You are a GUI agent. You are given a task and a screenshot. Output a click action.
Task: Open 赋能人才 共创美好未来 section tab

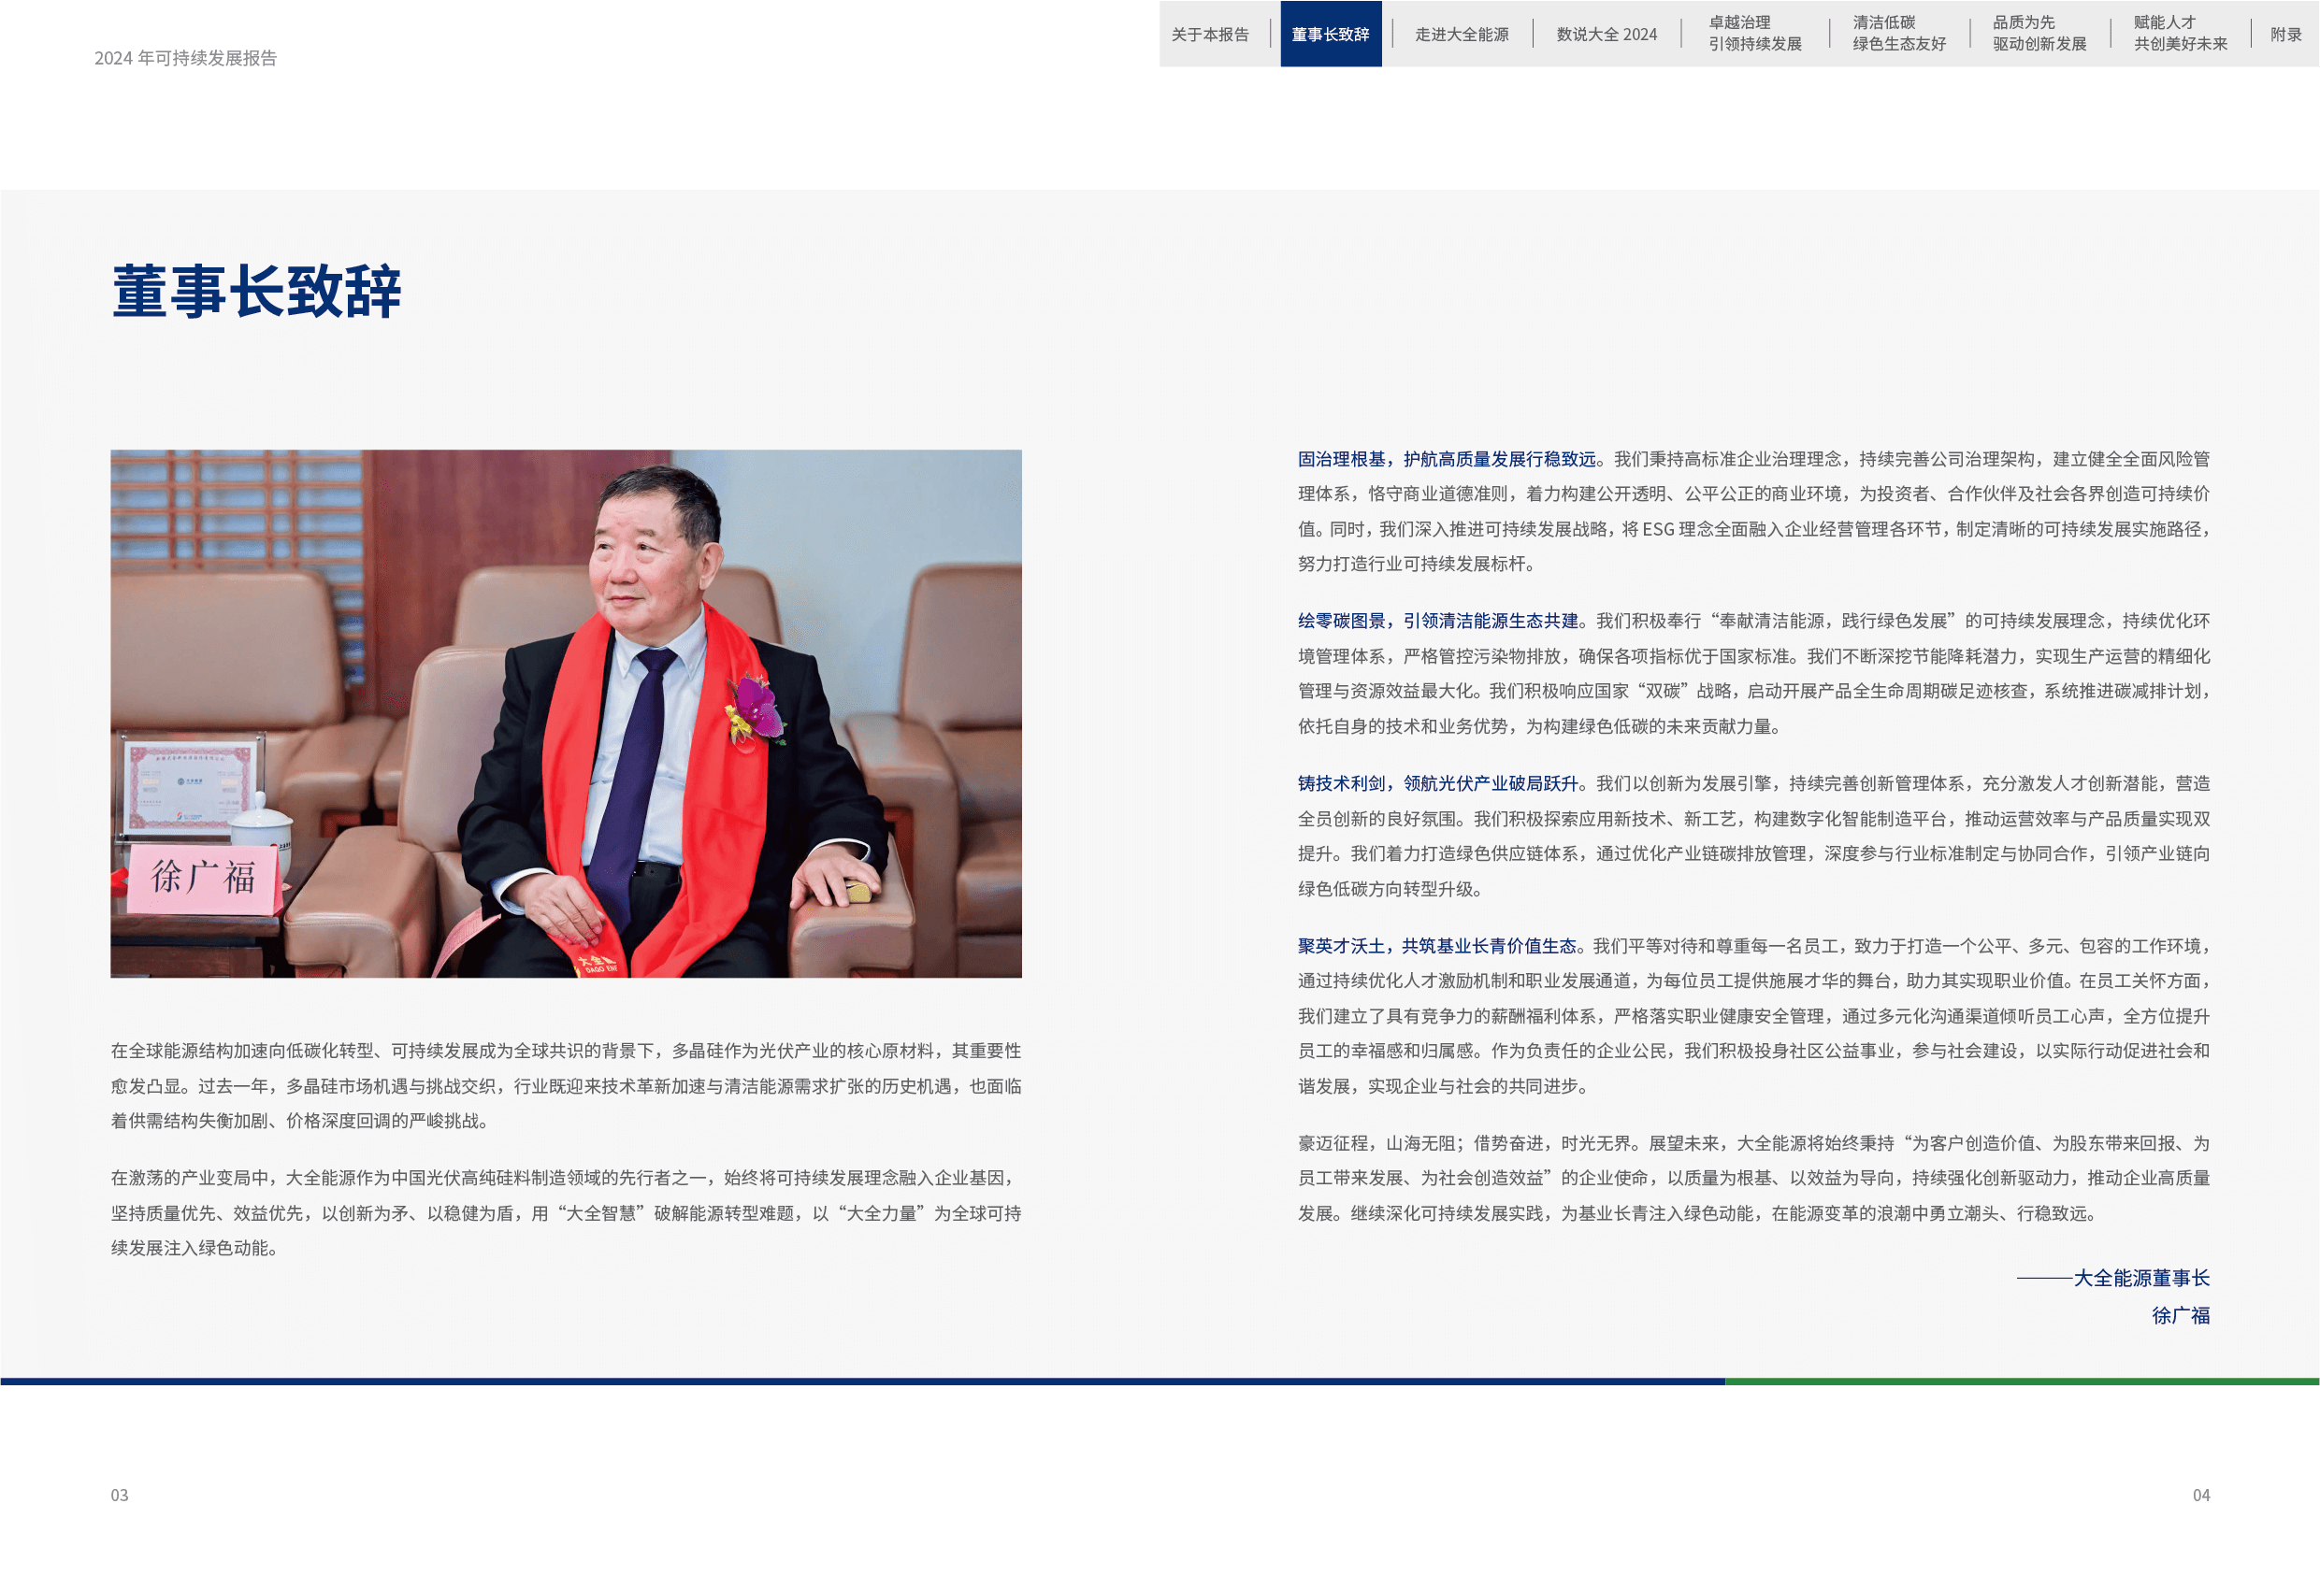2179,34
